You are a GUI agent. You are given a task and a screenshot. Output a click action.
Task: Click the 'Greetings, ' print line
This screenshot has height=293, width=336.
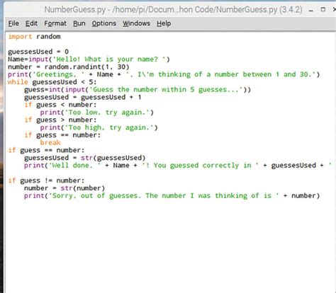pos(164,74)
